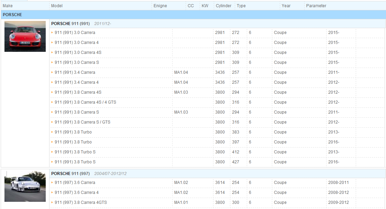Click the red Porsche 911 (991) thumbnail
Image resolution: width=386 pixels, height=209 pixels.
[x=25, y=36]
